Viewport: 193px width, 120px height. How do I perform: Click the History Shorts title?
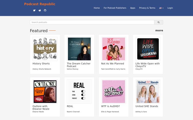click(x=41, y=63)
